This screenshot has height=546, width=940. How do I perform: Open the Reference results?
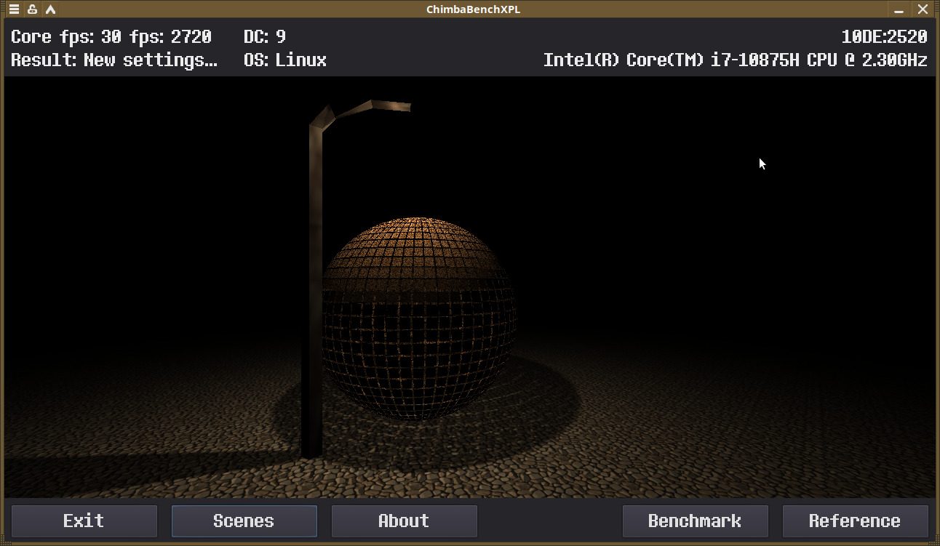855,521
